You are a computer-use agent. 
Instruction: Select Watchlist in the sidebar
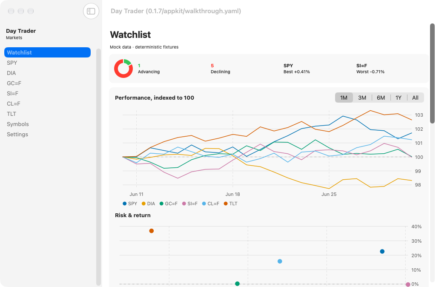[x=47, y=52]
